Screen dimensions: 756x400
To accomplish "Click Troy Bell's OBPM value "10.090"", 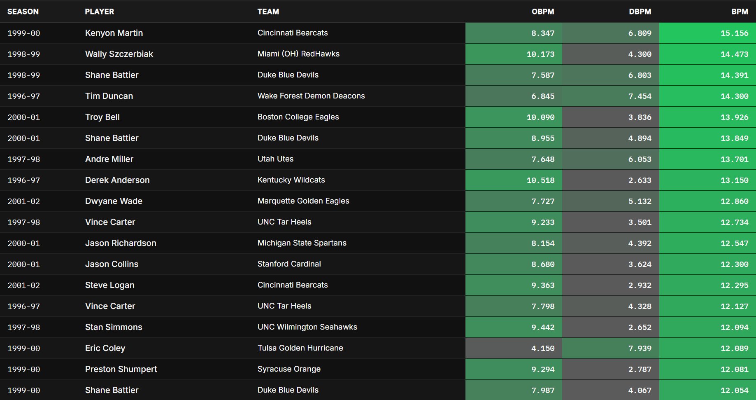I will pyautogui.click(x=541, y=117).
